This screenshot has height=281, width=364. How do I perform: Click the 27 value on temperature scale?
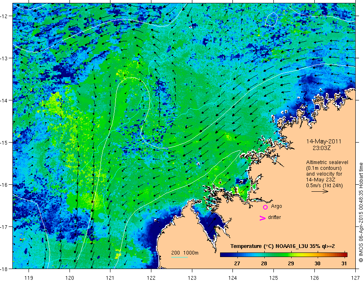tap(237, 263)
